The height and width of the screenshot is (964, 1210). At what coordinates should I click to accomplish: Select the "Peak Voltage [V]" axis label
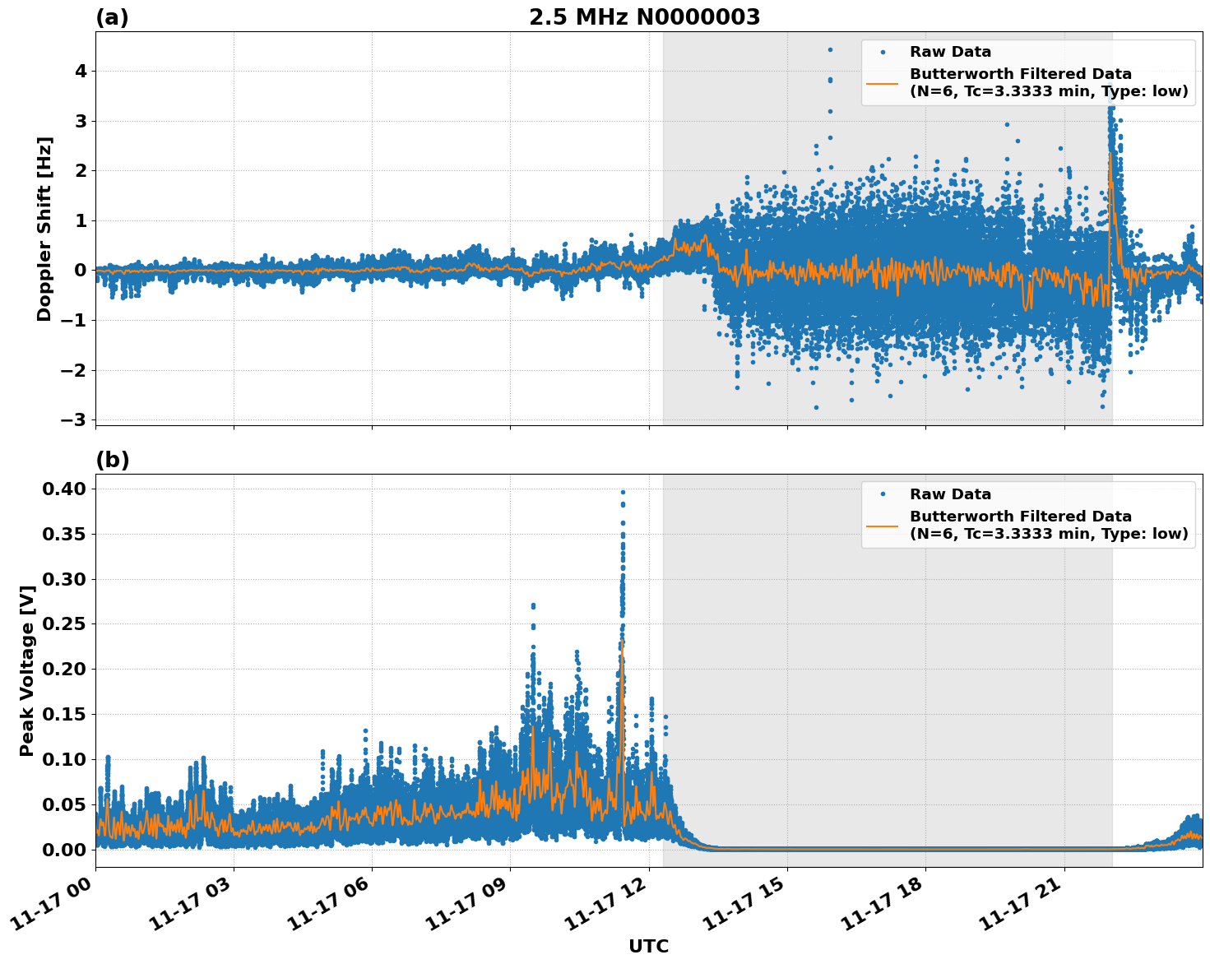point(27,670)
